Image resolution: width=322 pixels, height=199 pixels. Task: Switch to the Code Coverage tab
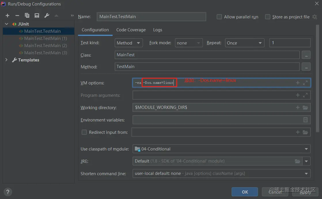click(x=131, y=30)
